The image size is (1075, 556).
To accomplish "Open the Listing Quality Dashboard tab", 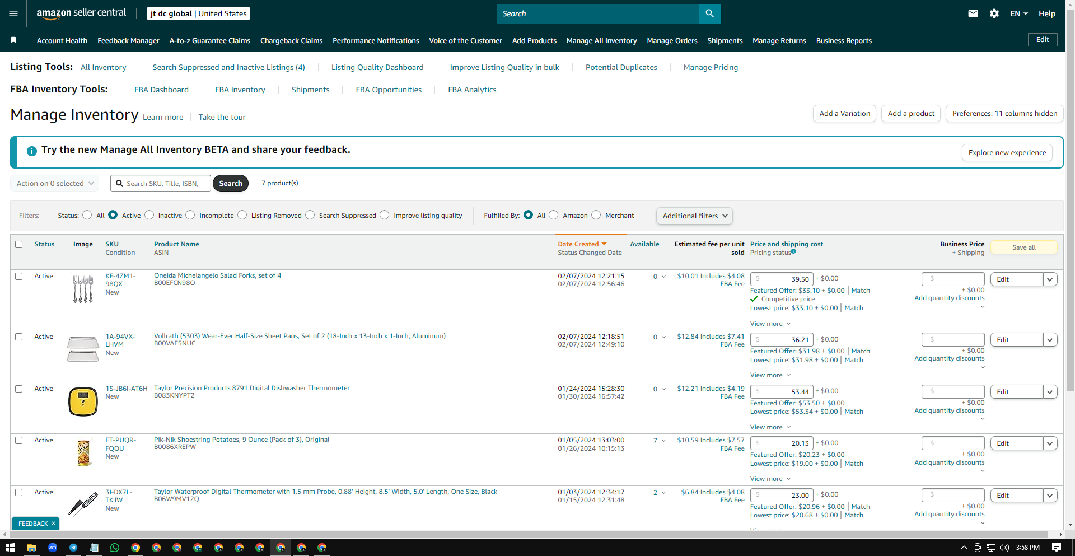I will click(x=377, y=67).
